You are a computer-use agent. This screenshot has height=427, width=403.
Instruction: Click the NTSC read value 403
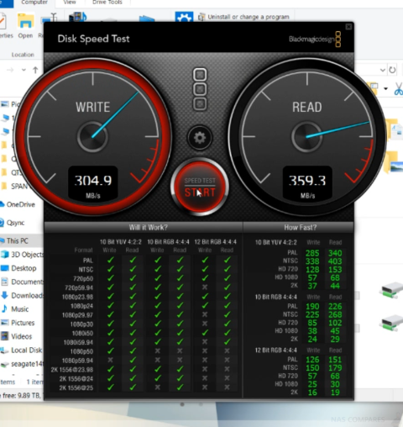pyautogui.click(x=335, y=261)
